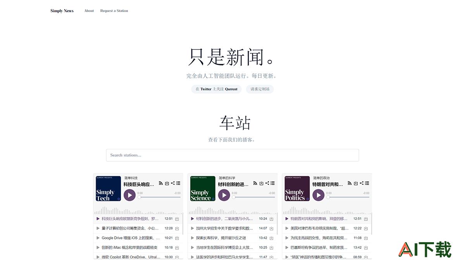Select episode 加州大学招生中关于数学要求

click(x=225, y=228)
